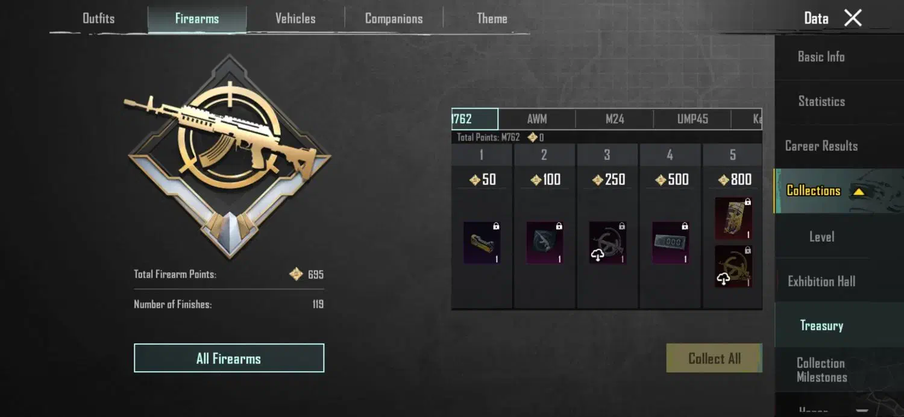This screenshot has height=417, width=904.
Task: Click the 250-point reward with download icon
Action: pos(607,242)
